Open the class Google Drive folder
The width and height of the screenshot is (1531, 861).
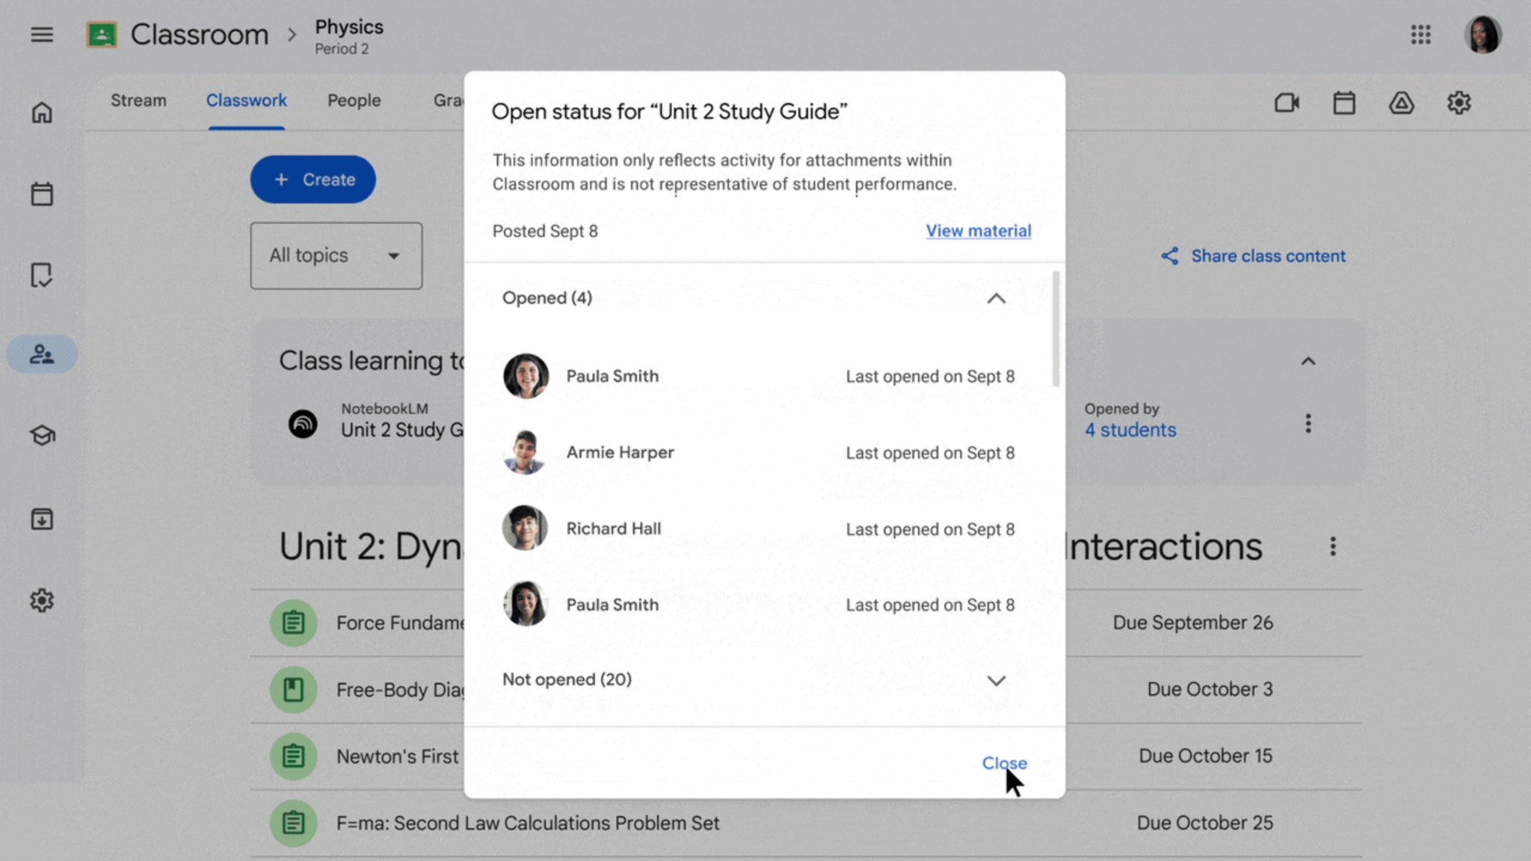point(1401,102)
